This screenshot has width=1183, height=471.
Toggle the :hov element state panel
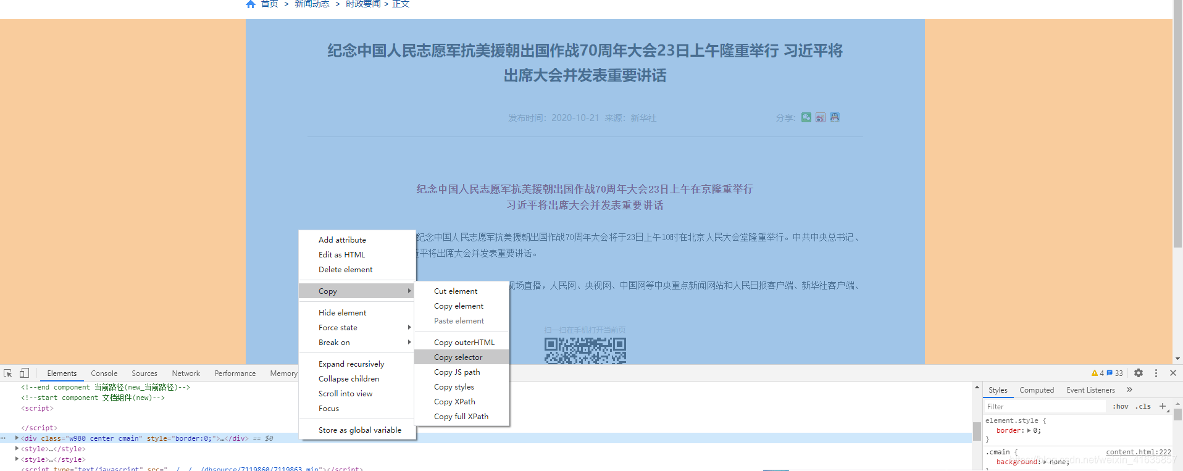click(1121, 406)
